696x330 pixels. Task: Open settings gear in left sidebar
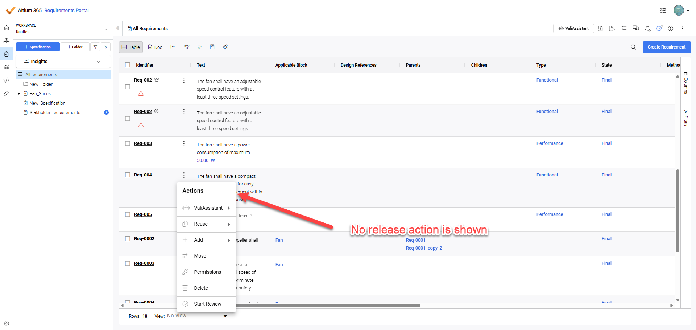coord(7,323)
